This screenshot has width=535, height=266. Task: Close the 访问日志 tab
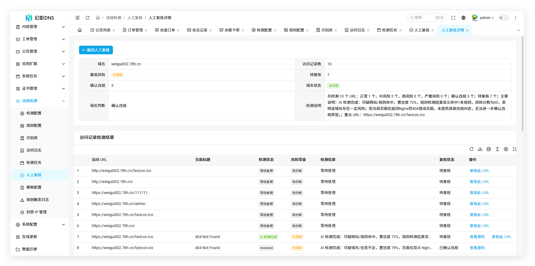tap(368, 30)
